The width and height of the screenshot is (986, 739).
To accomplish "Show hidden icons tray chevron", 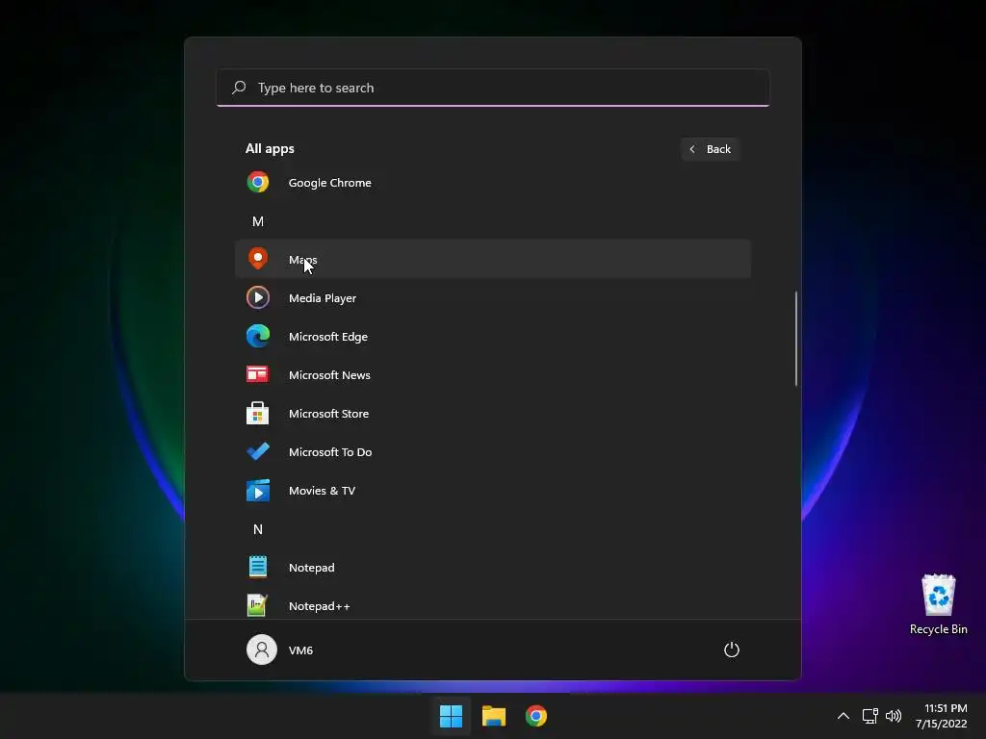I will point(843,716).
